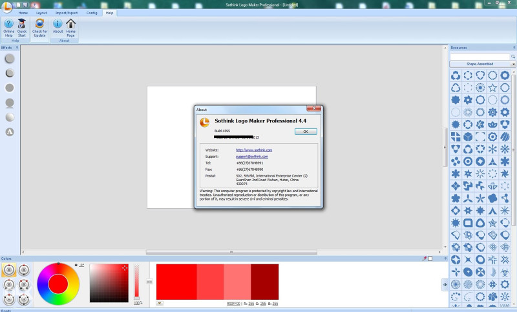Select the Help ribbon tab
Image resolution: width=517 pixels, height=312 pixels.
point(109,13)
